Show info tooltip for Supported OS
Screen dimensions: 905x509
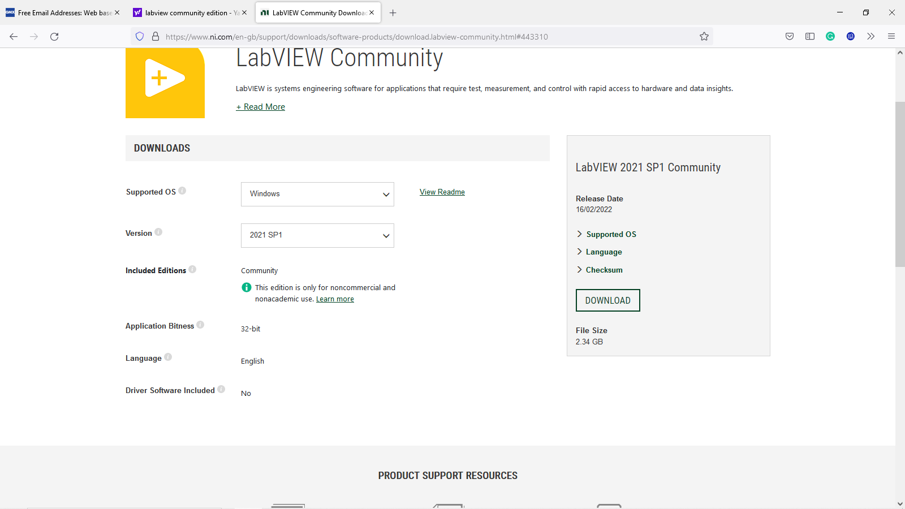(182, 191)
